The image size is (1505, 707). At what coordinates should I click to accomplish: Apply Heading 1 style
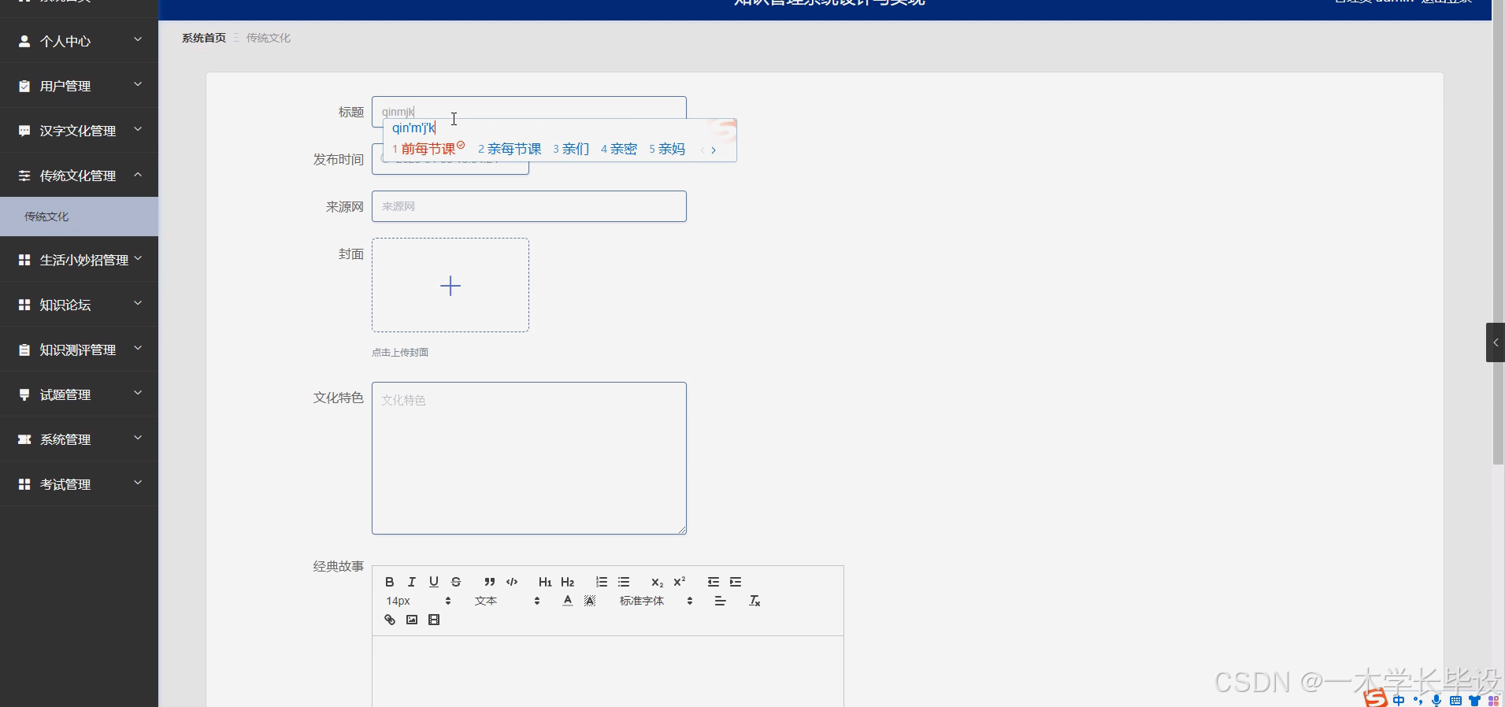(x=545, y=582)
